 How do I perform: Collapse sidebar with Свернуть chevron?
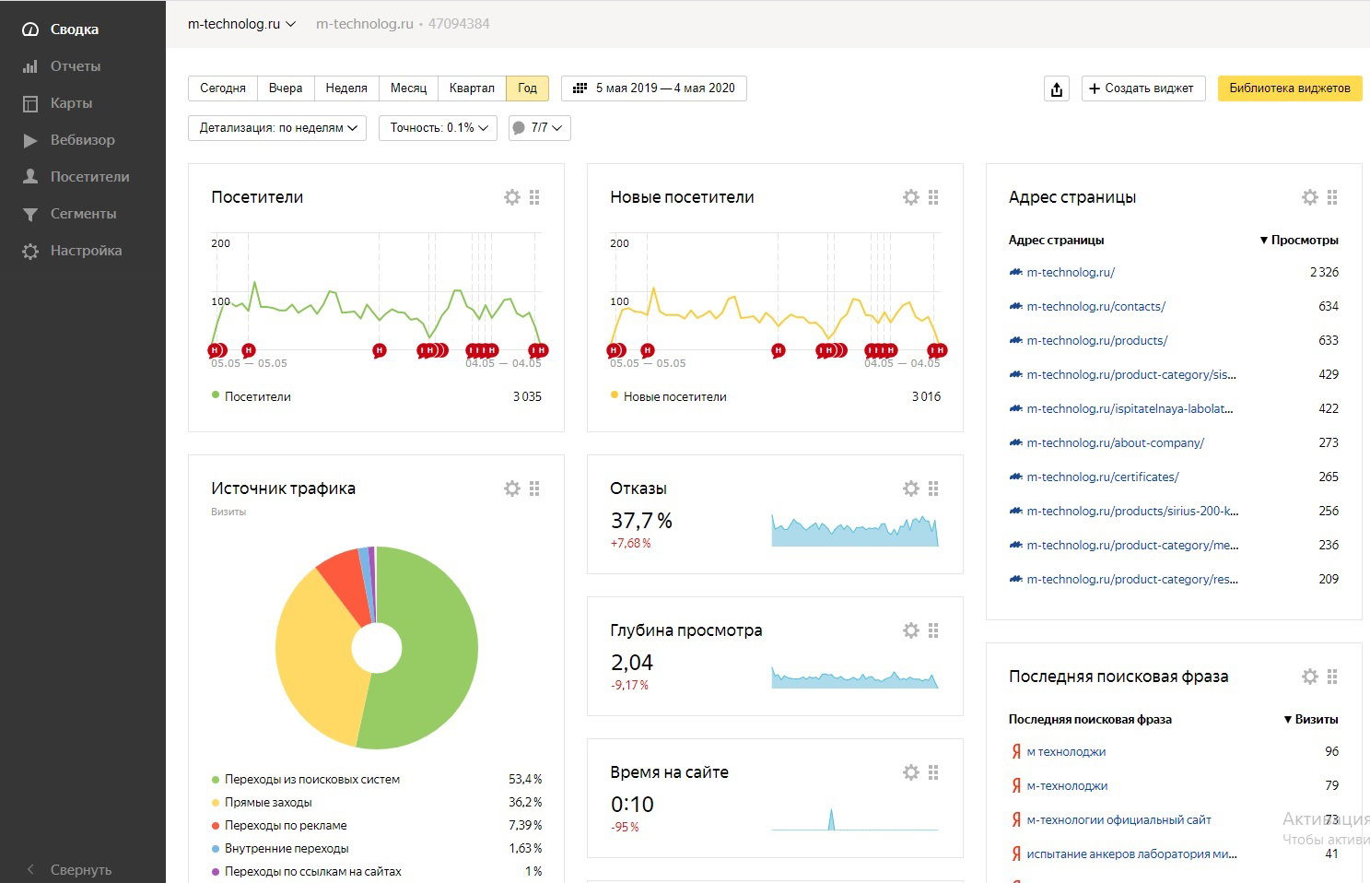pos(30,870)
